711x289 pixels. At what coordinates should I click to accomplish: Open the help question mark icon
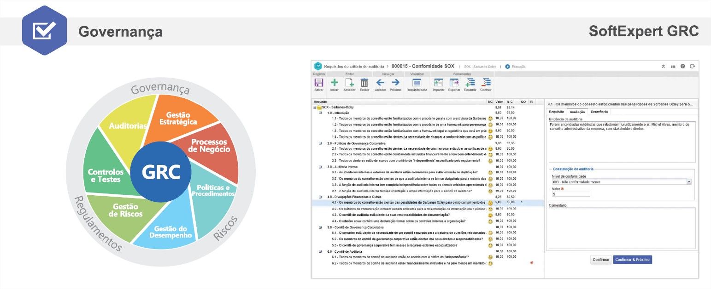click(x=682, y=66)
